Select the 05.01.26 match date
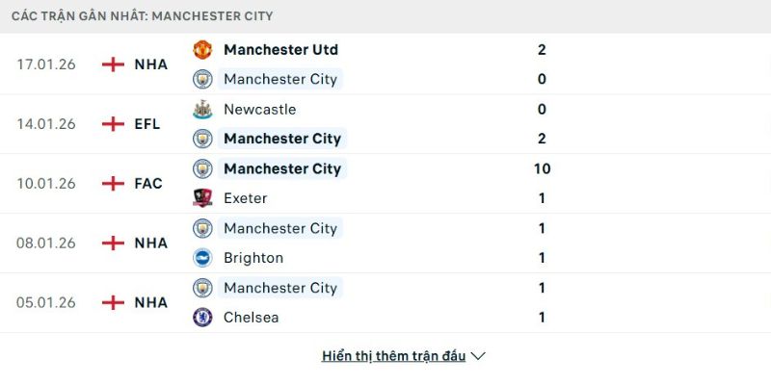The image size is (771, 385). click(45, 302)
